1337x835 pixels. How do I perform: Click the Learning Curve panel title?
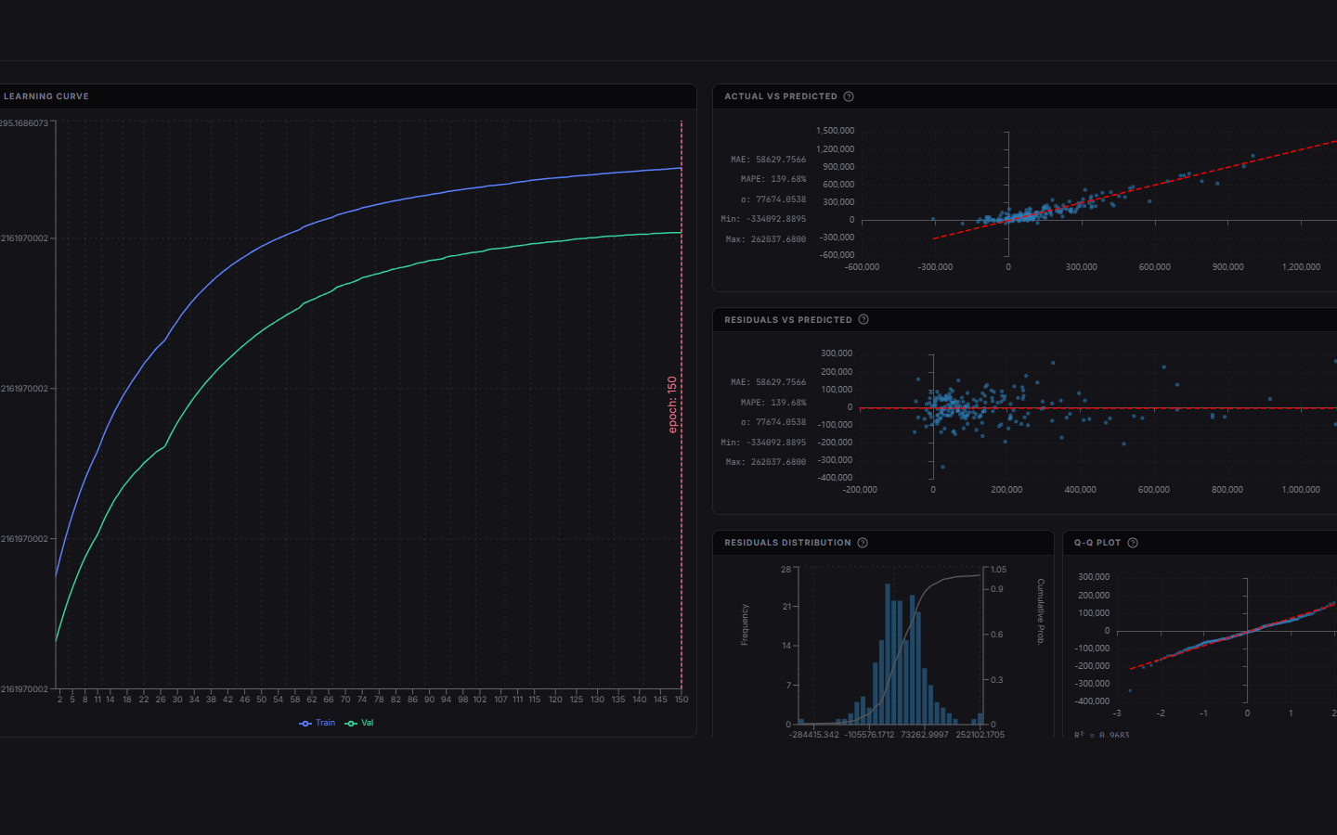pyautogui.click(x=46, y=96)
